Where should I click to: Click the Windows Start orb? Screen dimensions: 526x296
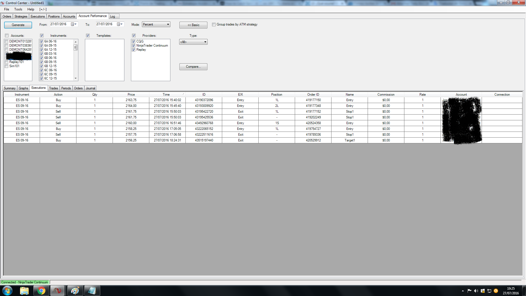point(7,291)
